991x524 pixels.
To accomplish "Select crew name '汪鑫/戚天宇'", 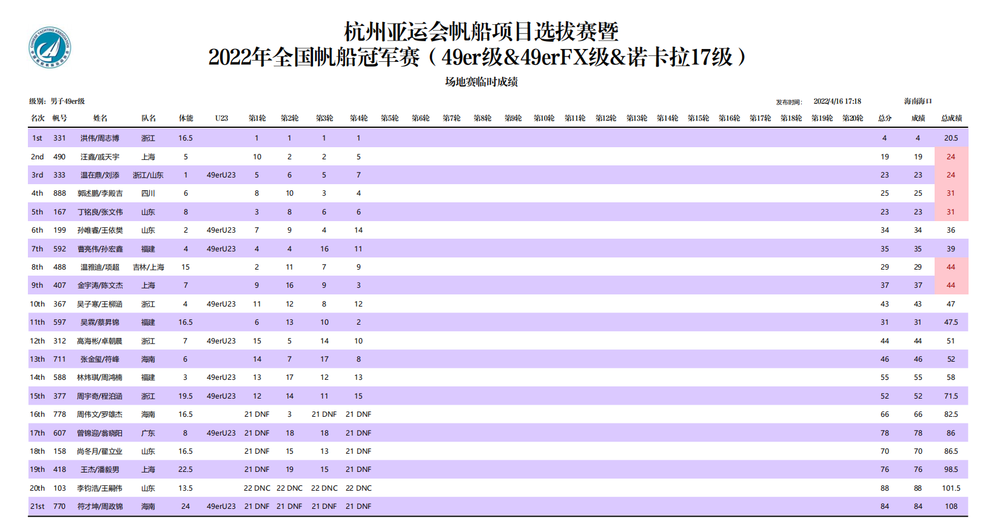I will (100, 157).
